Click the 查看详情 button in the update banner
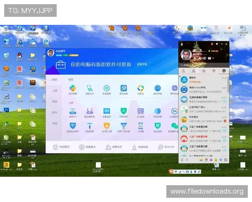The height and width of the screenshot is (202, 252). [x=142, y=64]
